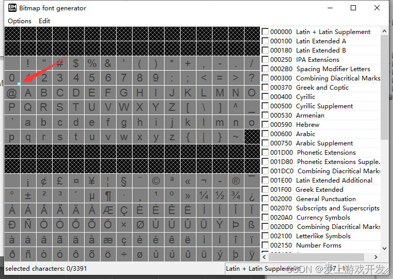Enable the Latin Extended A checkbox
This screenshot has width=393, height=279.
[x=265, y=41]
